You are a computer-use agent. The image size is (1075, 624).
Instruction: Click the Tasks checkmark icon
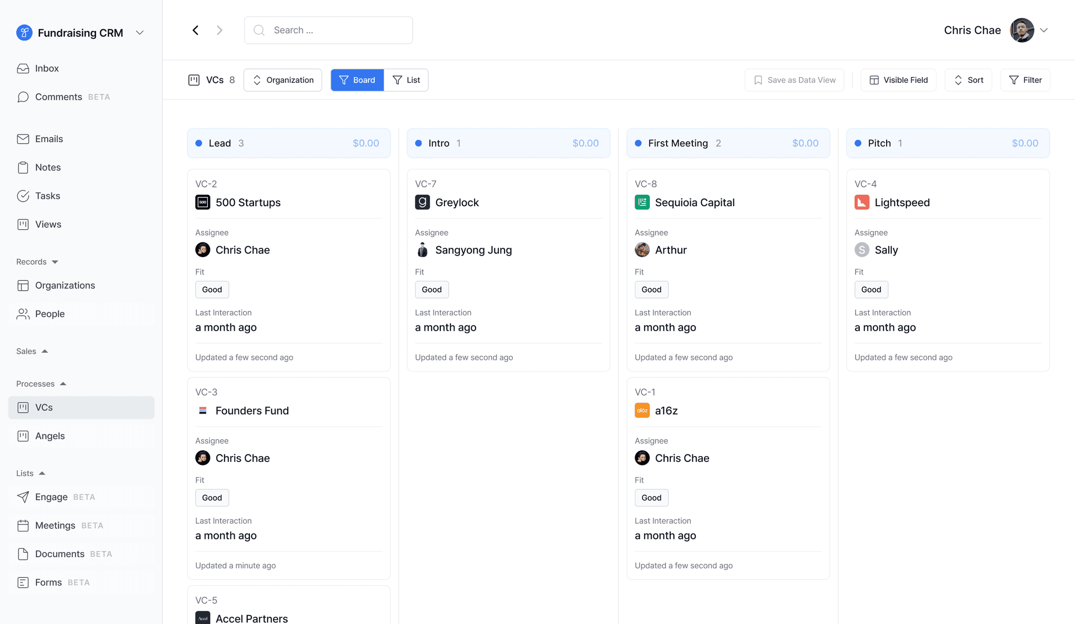pyautogui.click(x=23, y=196)
